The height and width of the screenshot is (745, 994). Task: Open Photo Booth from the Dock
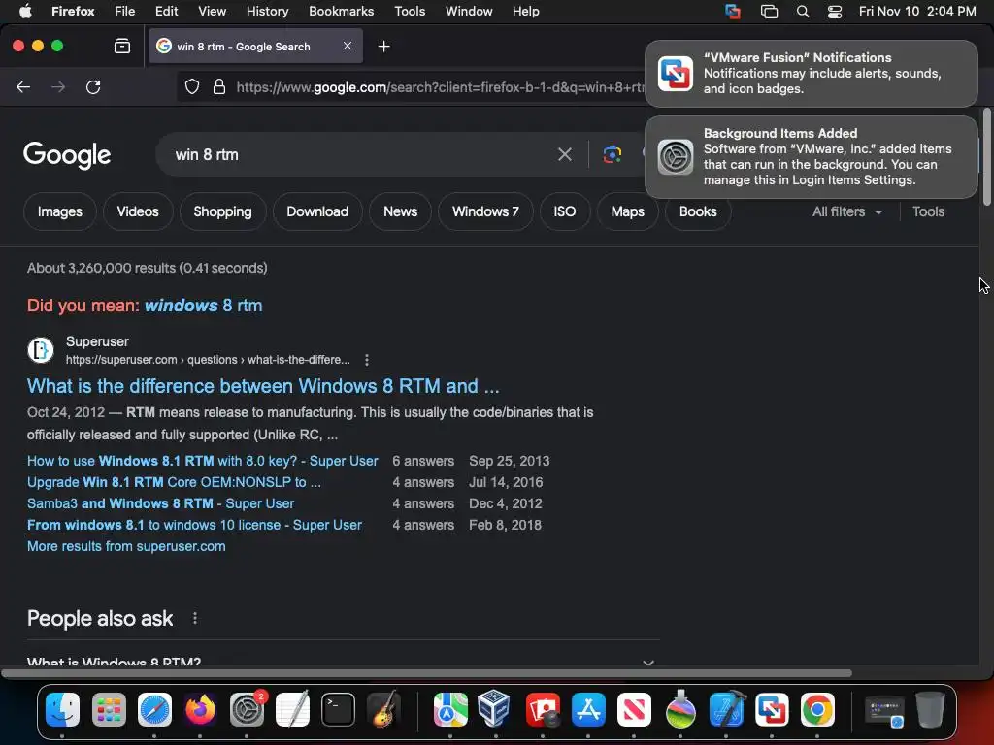(543, 709)
